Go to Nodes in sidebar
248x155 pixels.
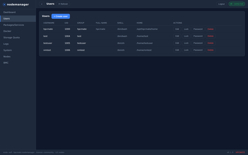click(x=18, y=56)
